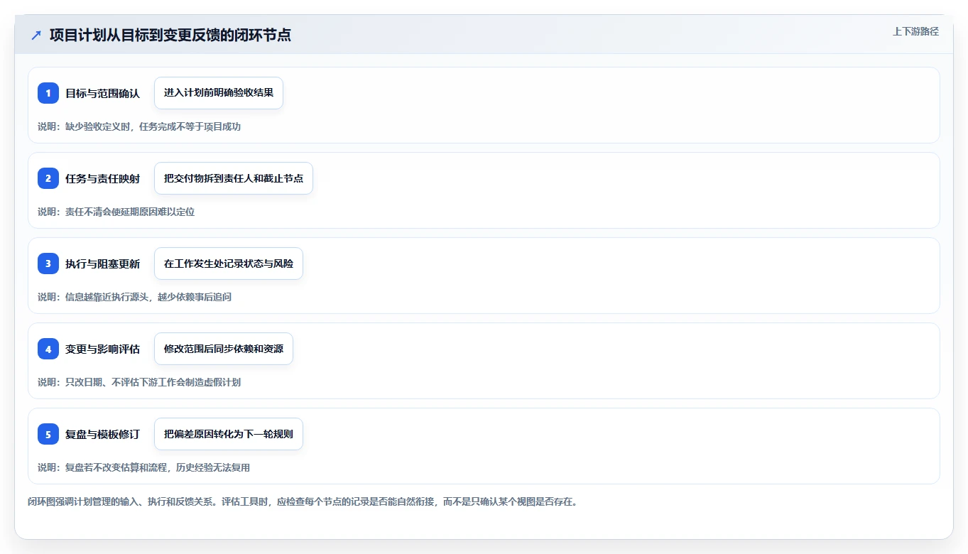Image resolution: width=968 pixels, height=554 pixels.
Task: Select the step number 3 badge
Action: pos(48,264)
